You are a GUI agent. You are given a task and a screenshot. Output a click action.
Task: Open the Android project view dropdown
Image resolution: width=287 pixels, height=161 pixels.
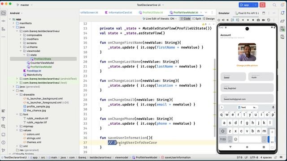click(x=16, y=13)
